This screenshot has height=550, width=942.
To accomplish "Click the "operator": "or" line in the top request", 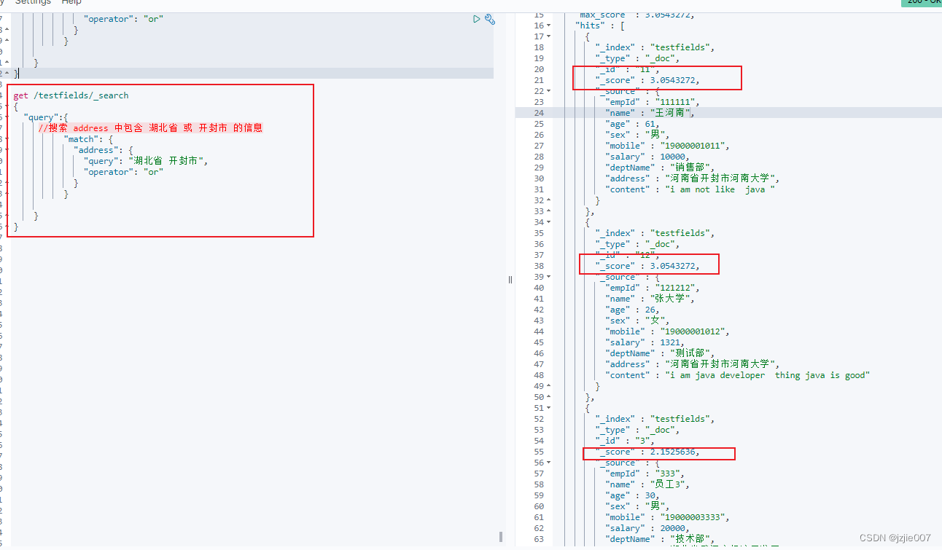I will click(x=123, y=19).
